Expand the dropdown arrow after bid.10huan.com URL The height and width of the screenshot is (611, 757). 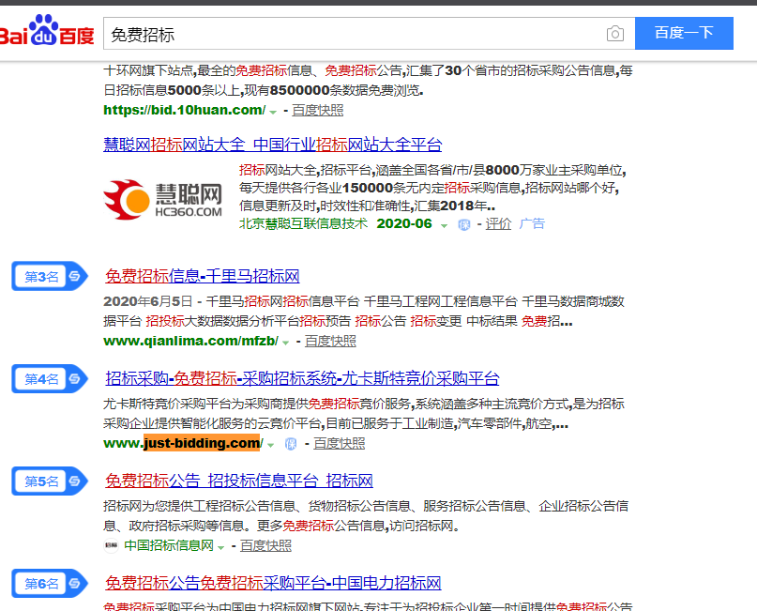(x=273, y=112)
